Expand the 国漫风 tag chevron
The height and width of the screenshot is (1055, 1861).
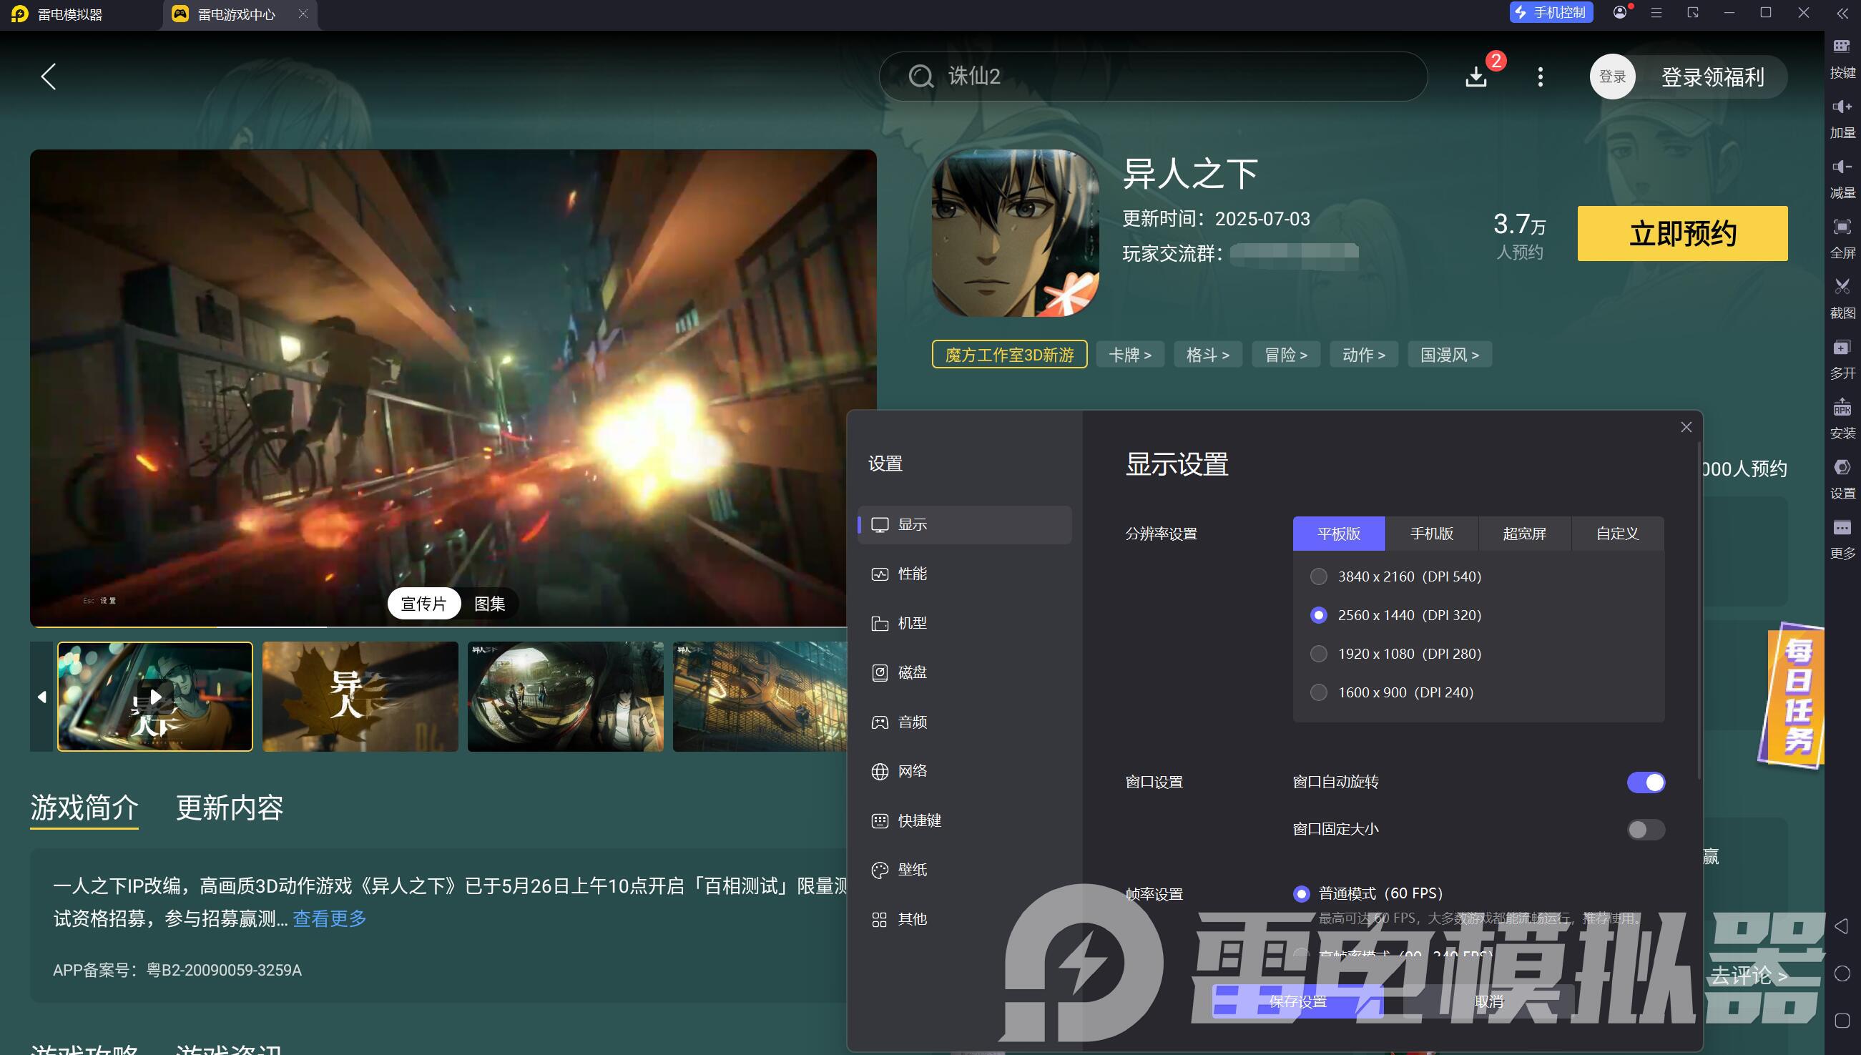[x=1475, y=355]
